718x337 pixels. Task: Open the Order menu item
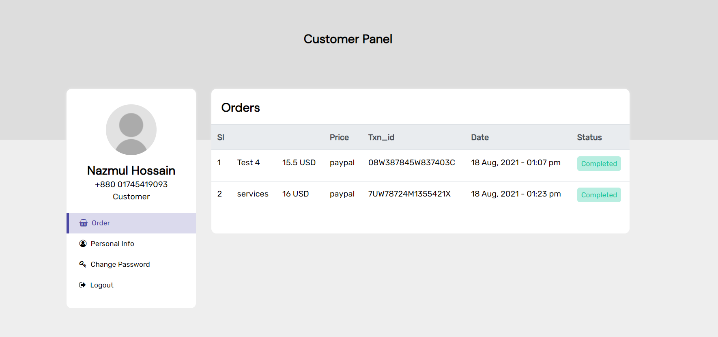point(101,223)
